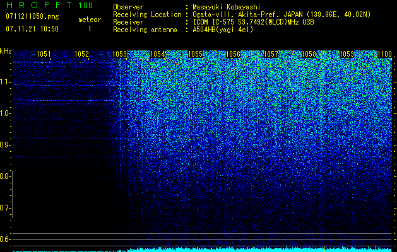Click the 0.6 frequency axis label
Viewport: 397px width, 252px height.
pyautogui.click(x=5, y=239)
